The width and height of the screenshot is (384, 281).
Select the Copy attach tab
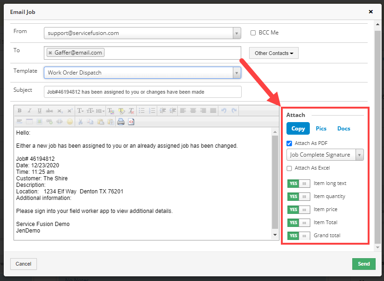298,129
